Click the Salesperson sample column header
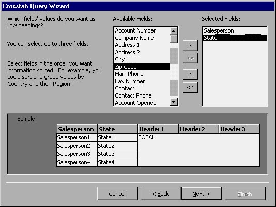This screenshot has height=207, width=276. click(76, 129)
